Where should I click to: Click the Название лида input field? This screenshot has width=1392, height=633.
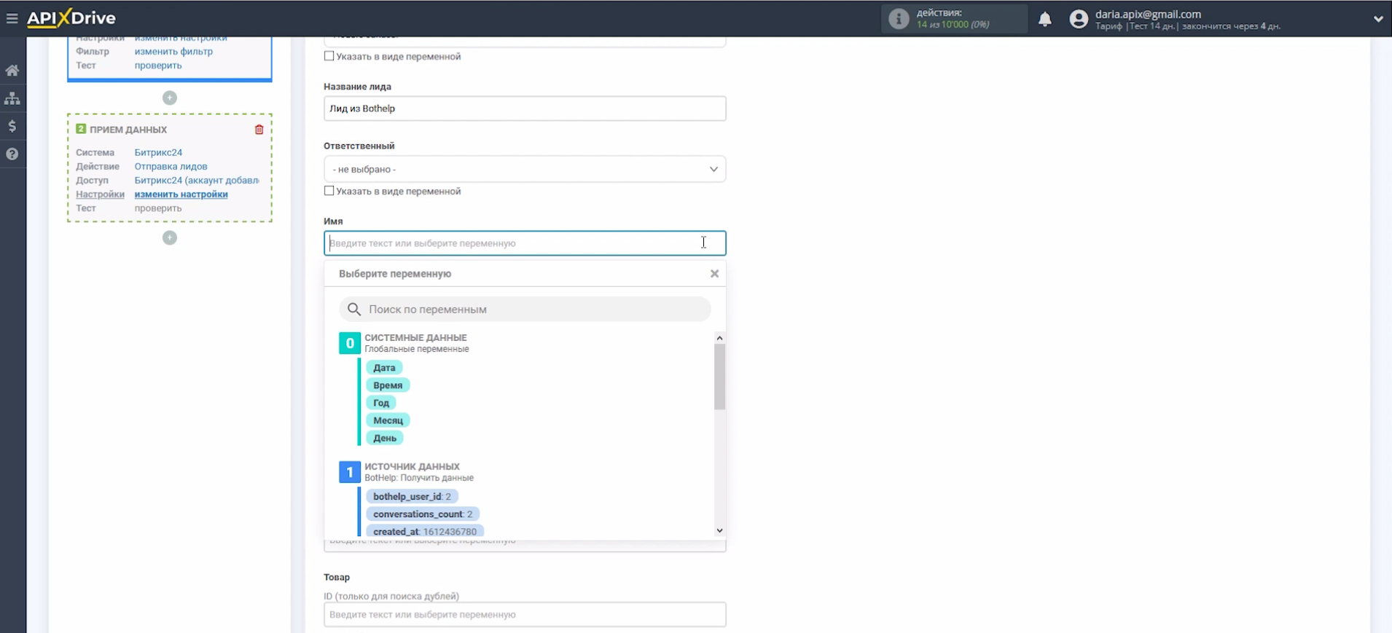pyautogui.click(x=525, y=109)
